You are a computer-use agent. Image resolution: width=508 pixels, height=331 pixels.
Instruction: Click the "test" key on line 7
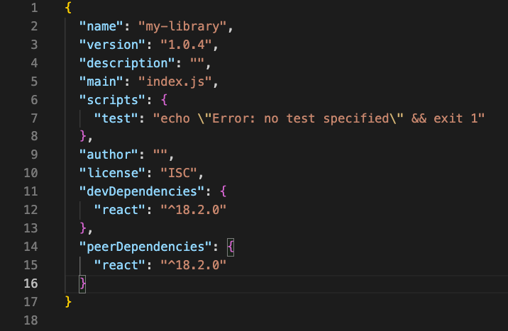[116, 118]
